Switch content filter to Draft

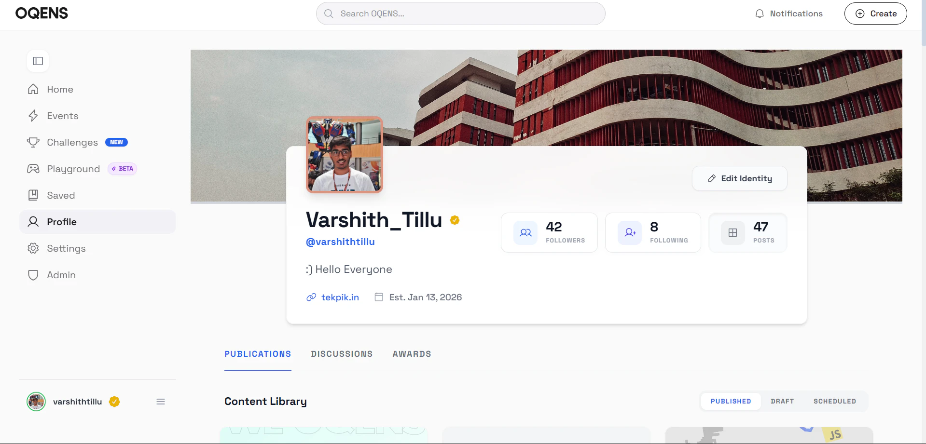(x=782, y=401)
